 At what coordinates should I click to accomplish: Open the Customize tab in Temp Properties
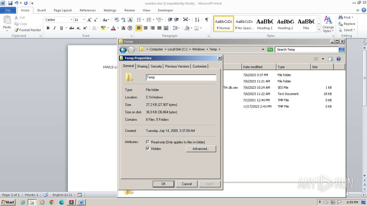pos(200,66)
